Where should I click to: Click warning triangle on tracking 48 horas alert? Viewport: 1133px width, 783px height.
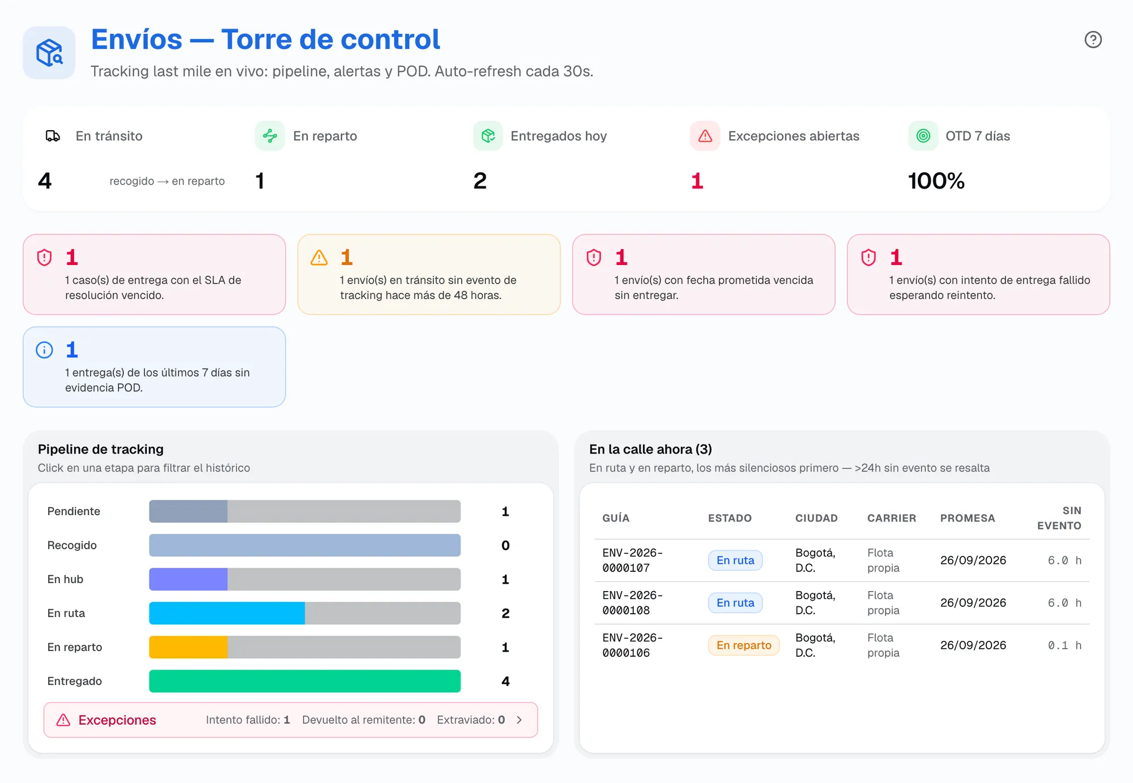(319, 258)
